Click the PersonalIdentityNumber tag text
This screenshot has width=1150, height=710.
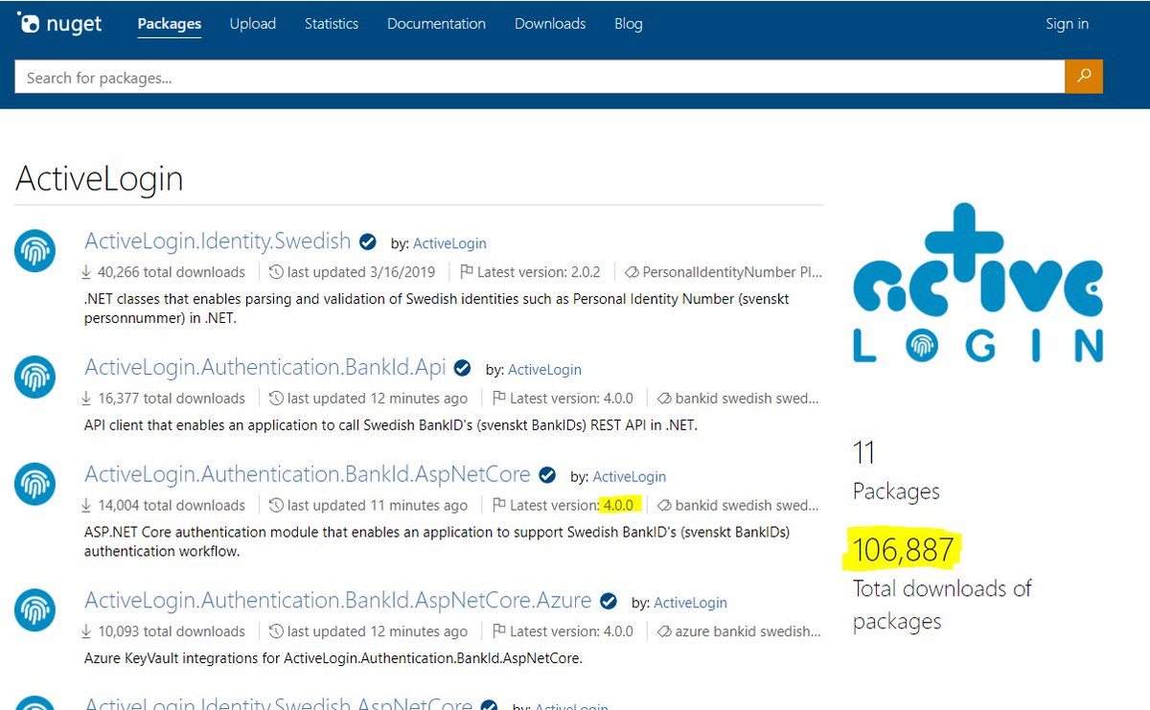coord(732,272)
